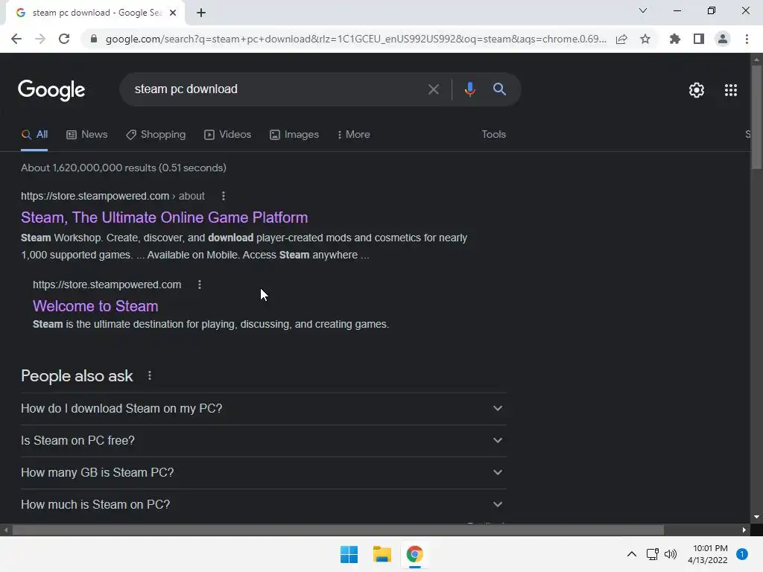Click the scroll right arrow
Image resolution: width=763 pixels, height=572 pixels.
(x=744, y=530)
